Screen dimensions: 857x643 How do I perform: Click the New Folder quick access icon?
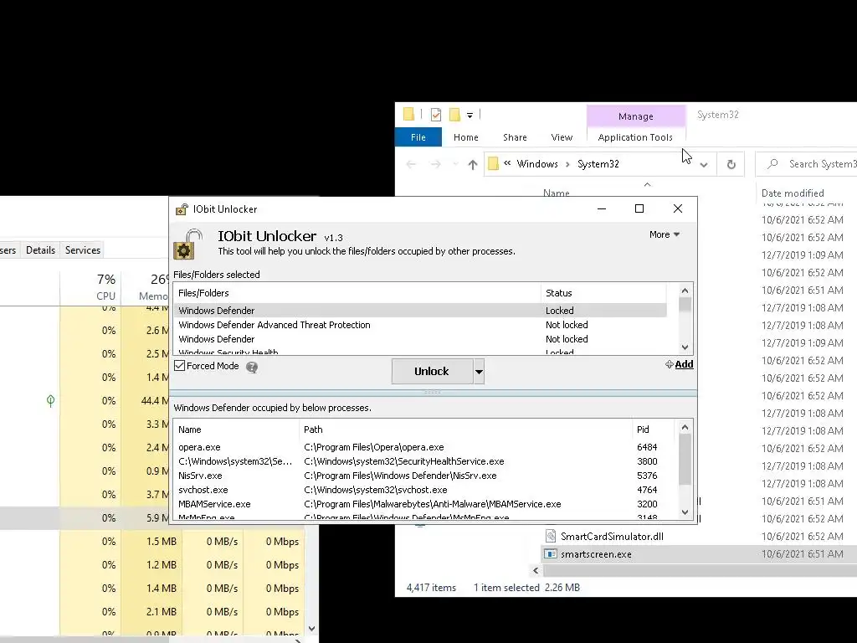point(454,114)
